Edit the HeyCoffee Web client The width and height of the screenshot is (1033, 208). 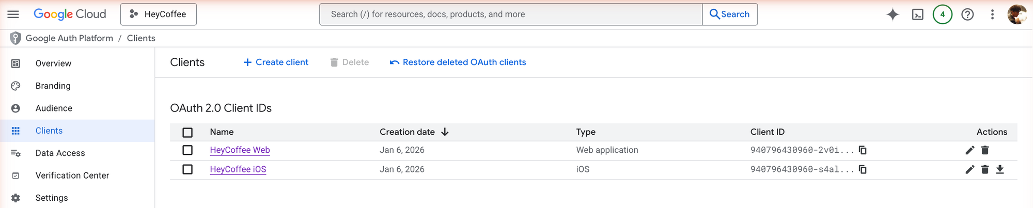(969, 150)
